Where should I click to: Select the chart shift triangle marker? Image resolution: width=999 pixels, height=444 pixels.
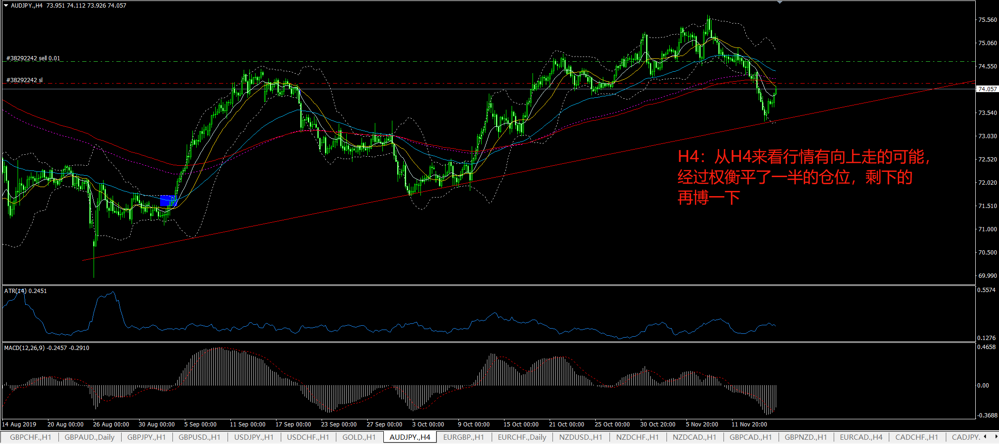tap(780, 2)
